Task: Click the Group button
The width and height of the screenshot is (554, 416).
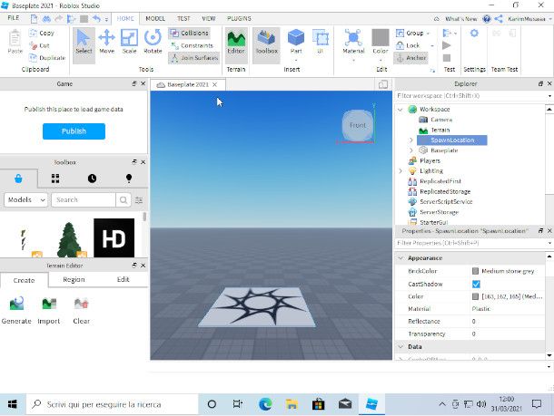Action: point(410,34)
